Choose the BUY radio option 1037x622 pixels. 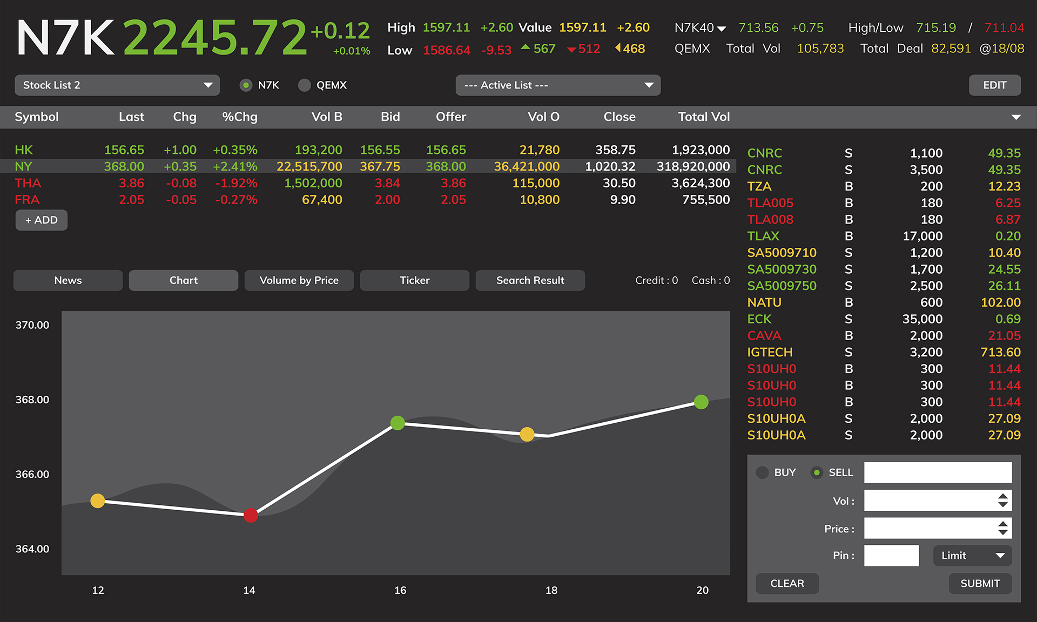point(762,472)
